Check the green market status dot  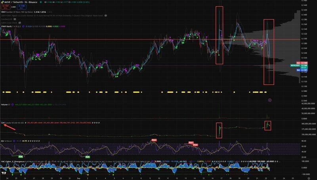41,2
